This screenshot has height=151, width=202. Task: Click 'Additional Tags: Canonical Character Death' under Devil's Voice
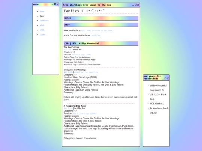coord(82,65)
